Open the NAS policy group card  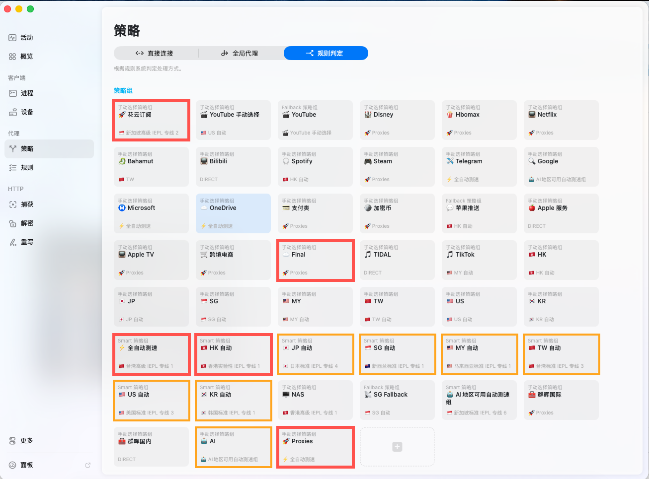coord(315,400)
